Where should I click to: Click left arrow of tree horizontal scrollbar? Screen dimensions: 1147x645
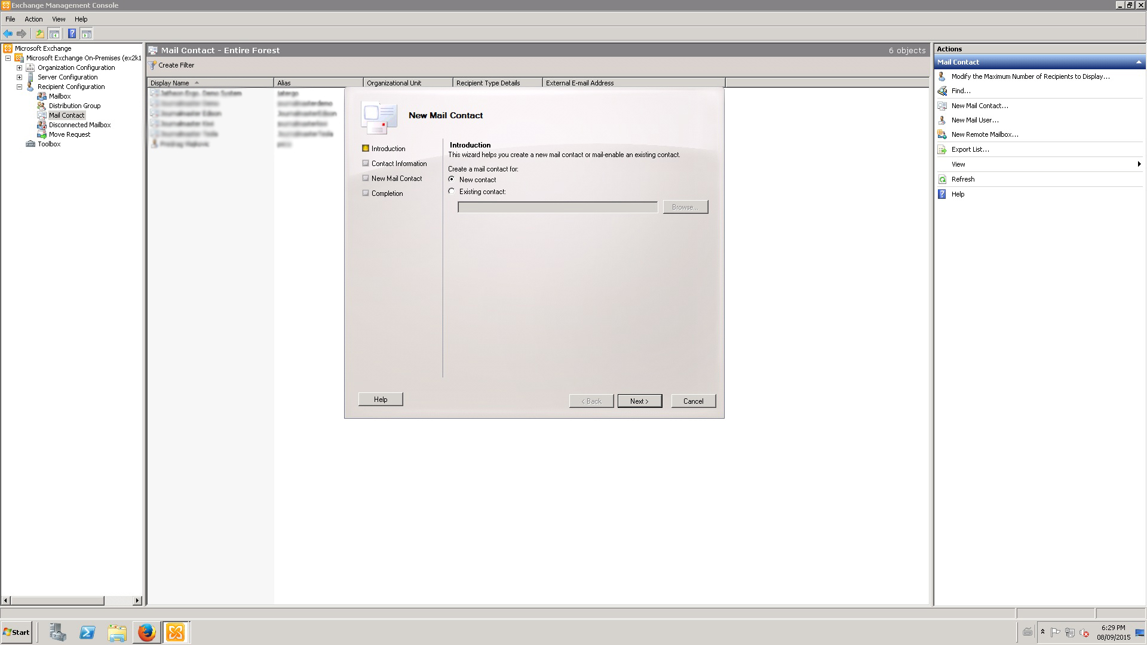coord(6,601)
